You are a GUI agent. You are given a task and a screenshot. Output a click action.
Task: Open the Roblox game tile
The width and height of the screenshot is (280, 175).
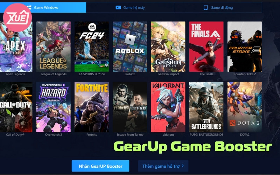point(130,47)
